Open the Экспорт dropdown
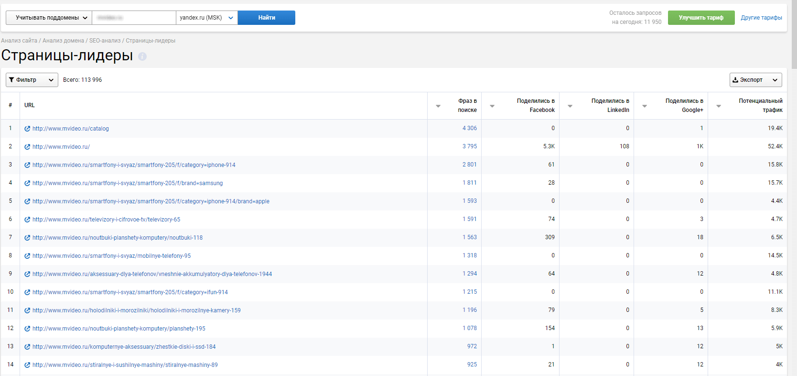Screen dimensions: 797x376 (755, 80)
